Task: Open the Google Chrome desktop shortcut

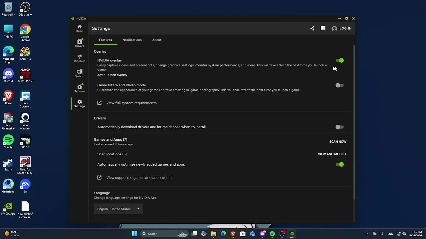Action: click(25, 33)
